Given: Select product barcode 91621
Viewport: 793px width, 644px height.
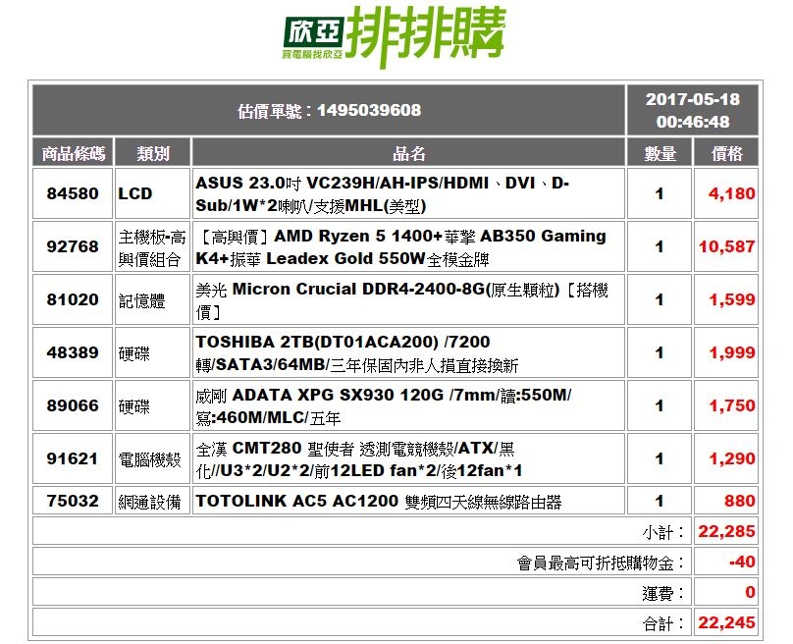Looking at the screenshot, I should pyautogui.click(x=73, y=458).
